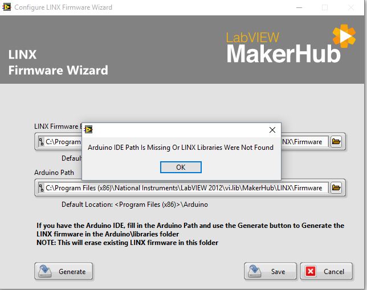Image resolution: width=367 pixels, height=290 pixels.
Task: Minimize the Configure LINX Firmware Wizard window
Action: 299,7
